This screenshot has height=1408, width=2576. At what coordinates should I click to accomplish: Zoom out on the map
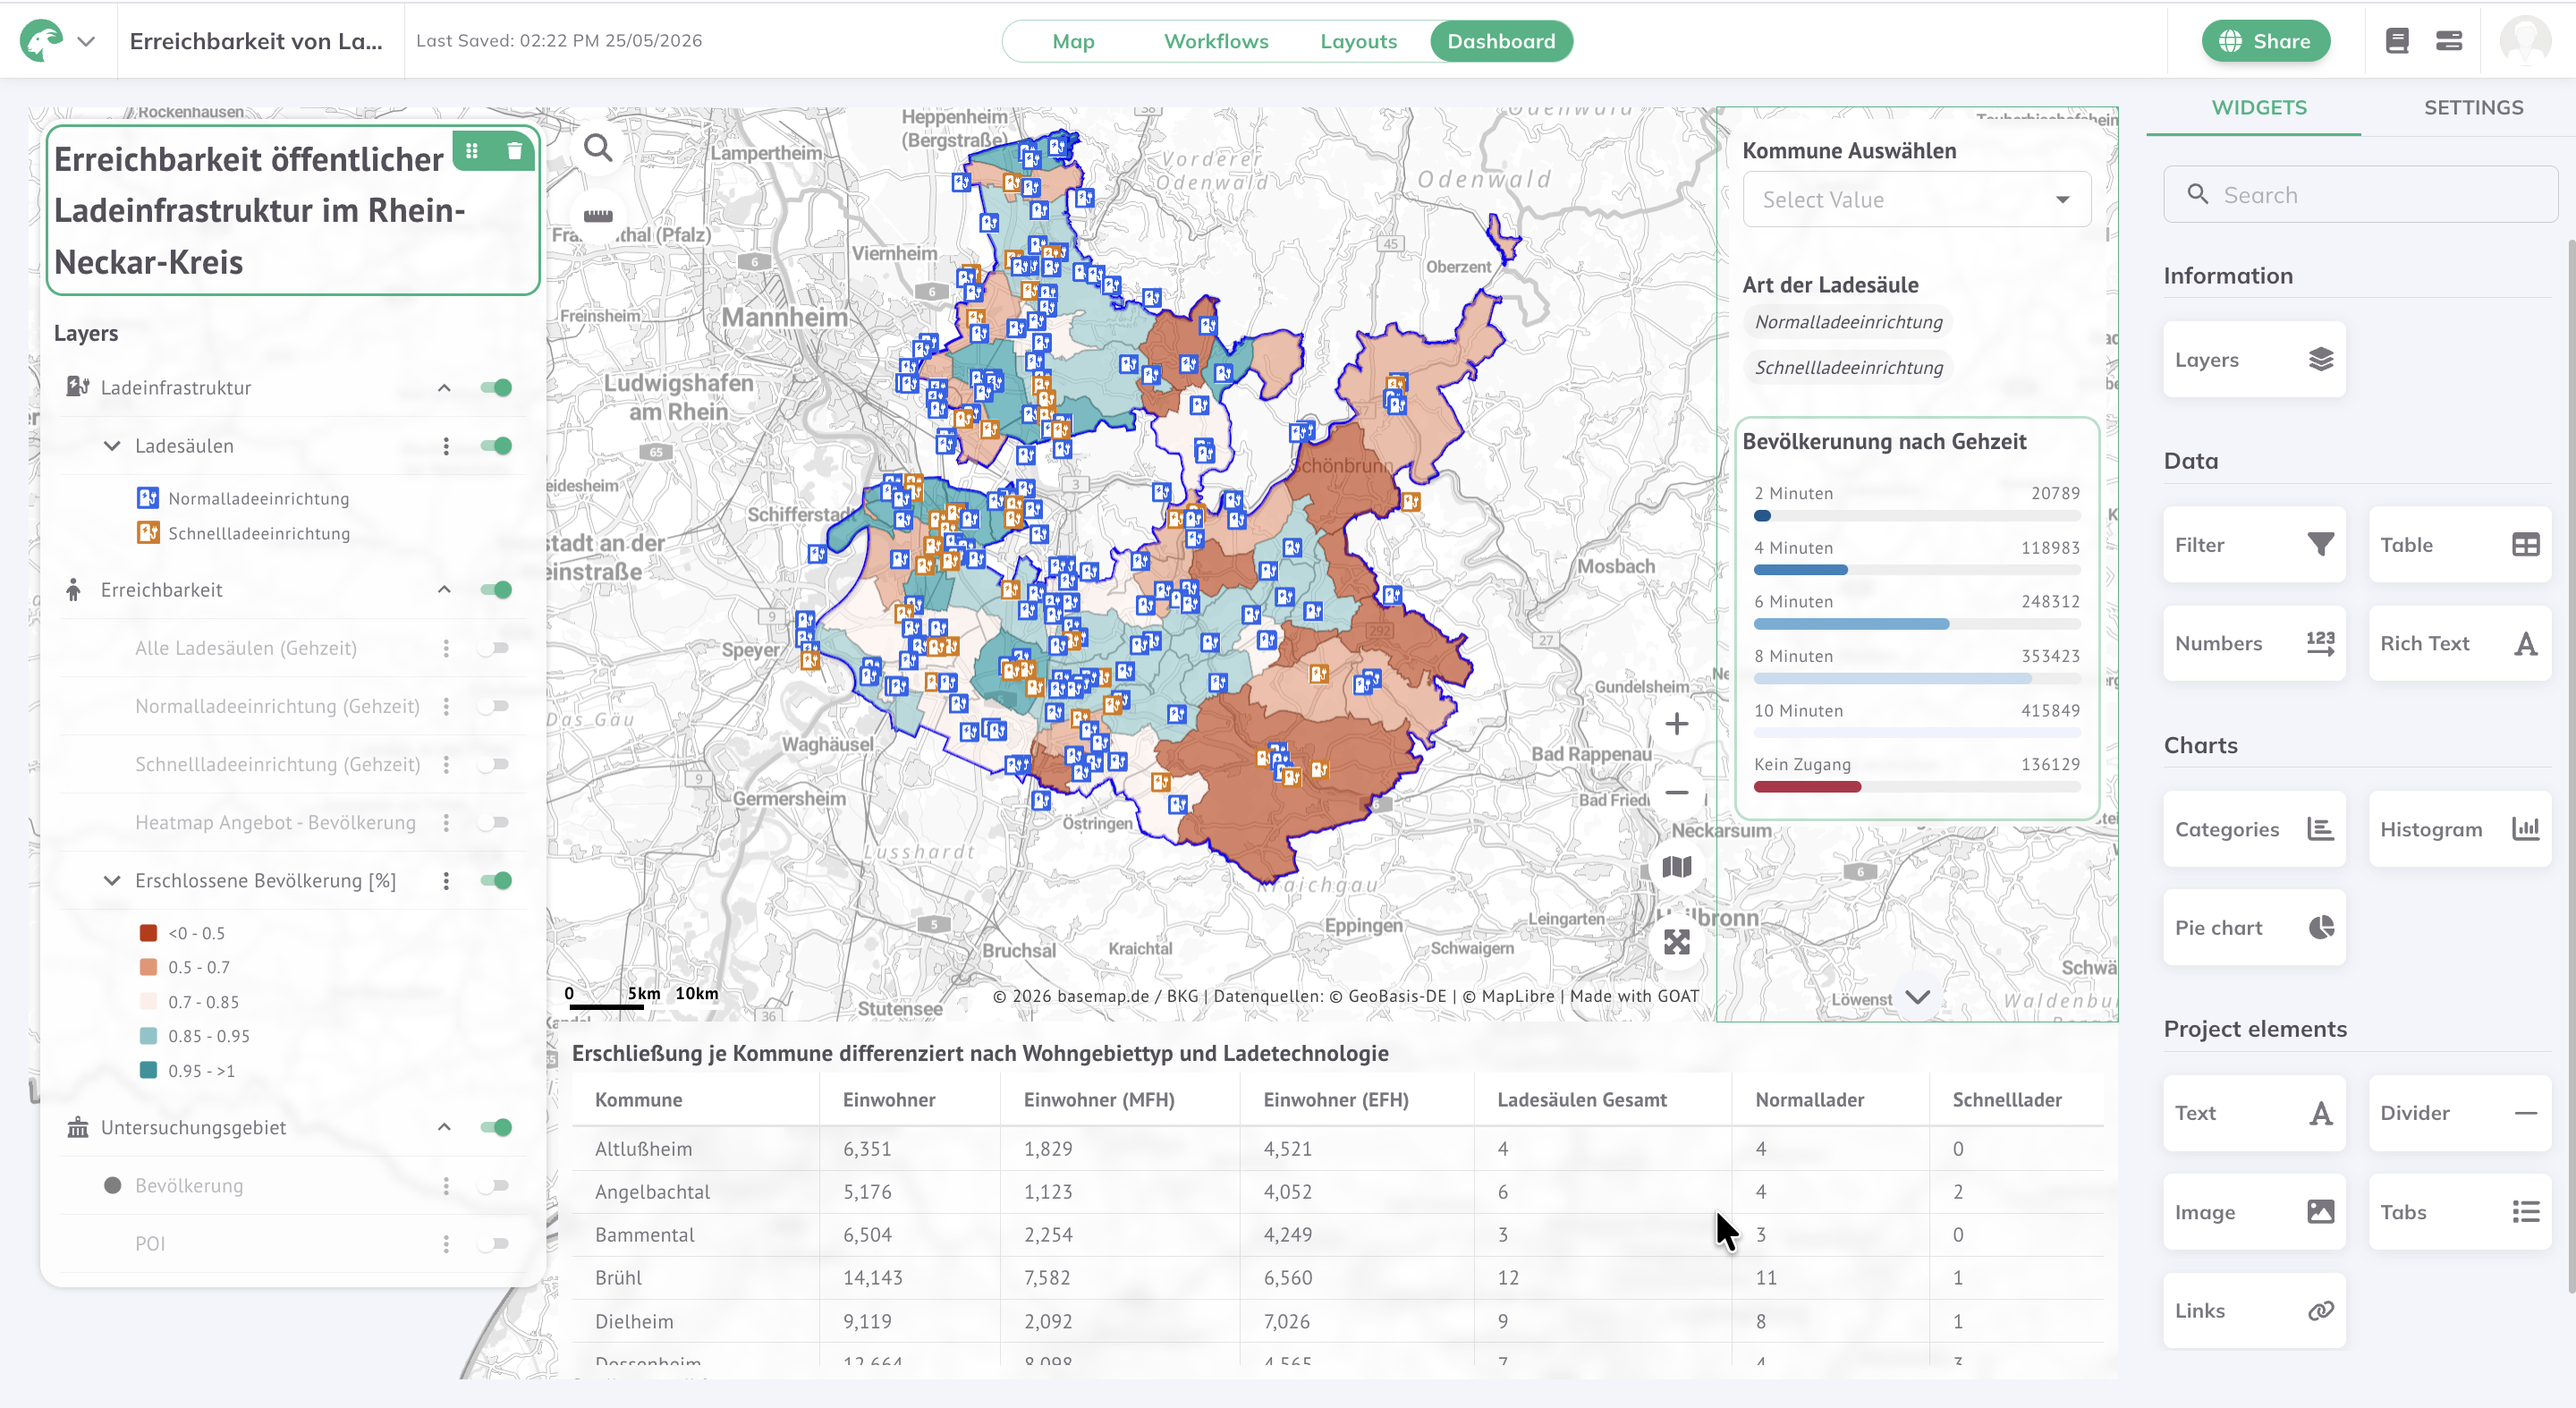tap(1677, 793)
